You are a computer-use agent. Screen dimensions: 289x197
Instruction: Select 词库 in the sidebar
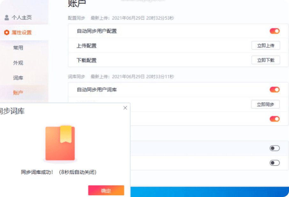point(18,78)
